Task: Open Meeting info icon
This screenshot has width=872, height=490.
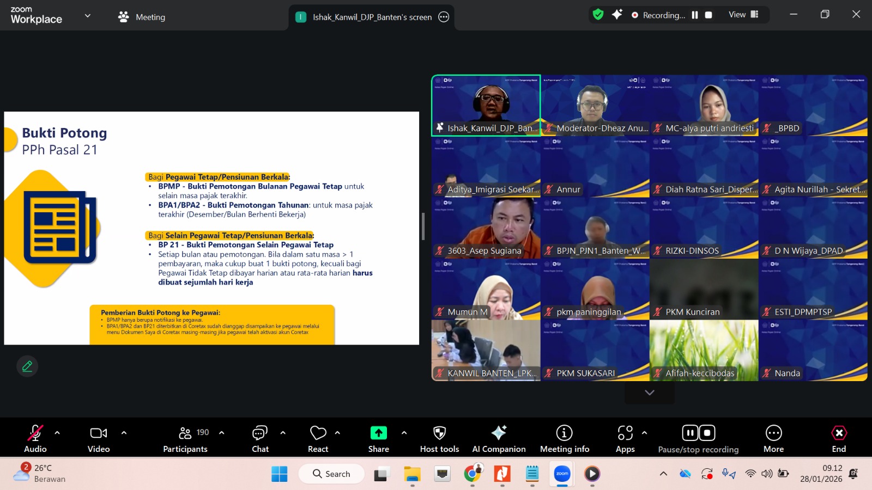Action: (x=564, y=433)
